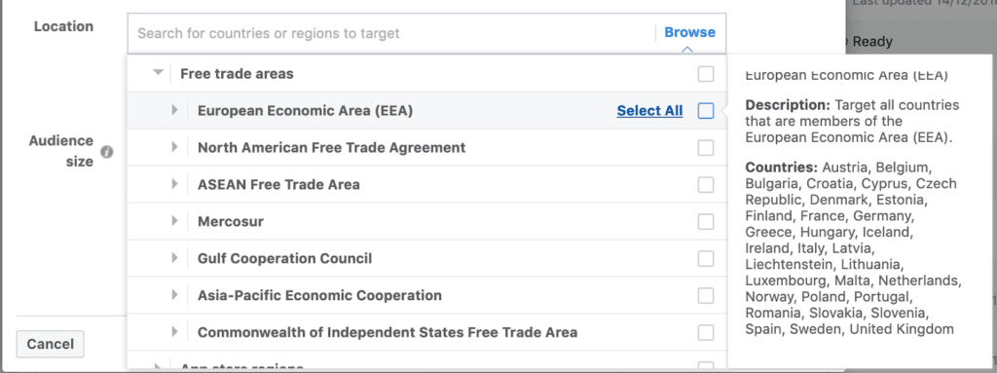Expand the ASEAN Free Trade Area arrow
Image resolution: width=997 pixels, height=373 pixels.
click(x=175, y=185)
